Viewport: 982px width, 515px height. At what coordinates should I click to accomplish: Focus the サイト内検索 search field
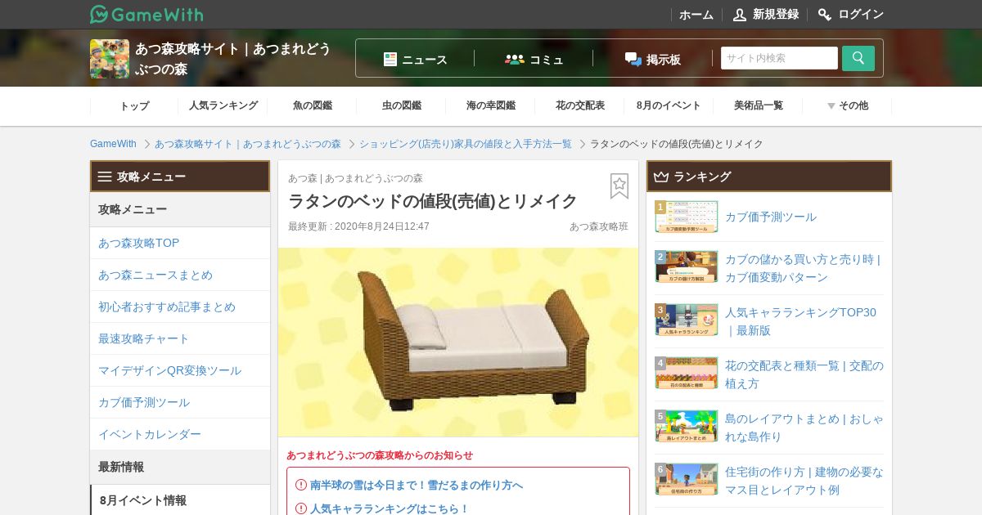(x=779, y=58)
